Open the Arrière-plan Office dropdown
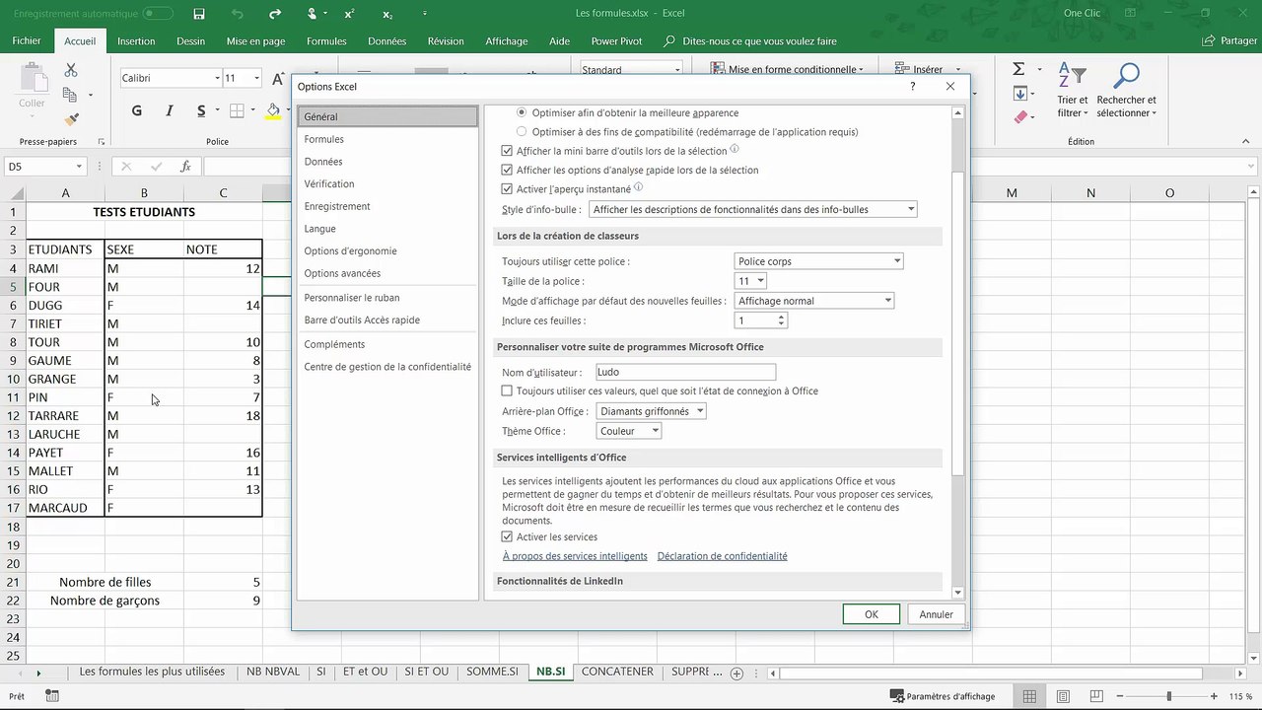 tap(652, 411)
